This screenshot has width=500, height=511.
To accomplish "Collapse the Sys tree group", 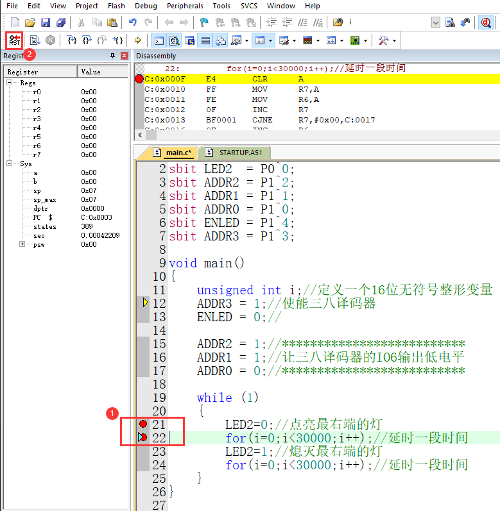I will (10, 163).
